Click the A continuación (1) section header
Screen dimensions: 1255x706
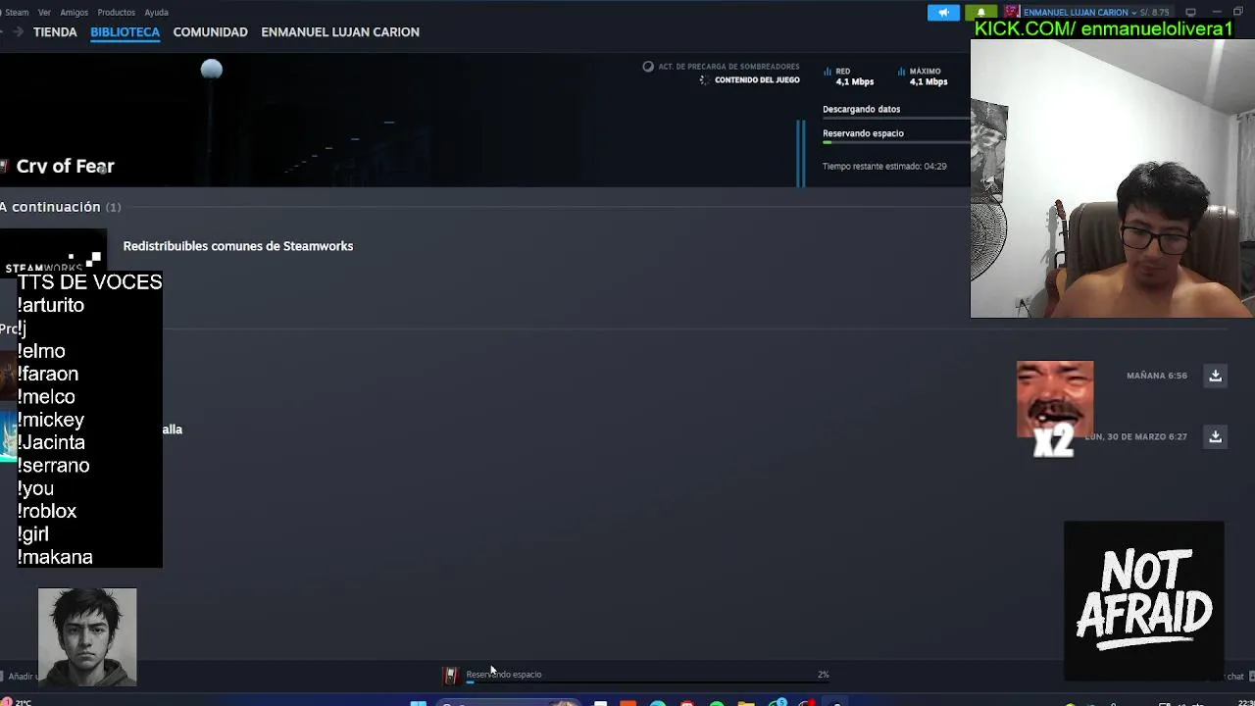(61, 207)
